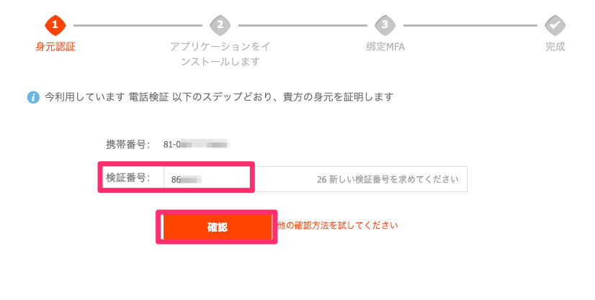
Task: Open 他の確認方法を試してください link
Action: tap(338, 225)
